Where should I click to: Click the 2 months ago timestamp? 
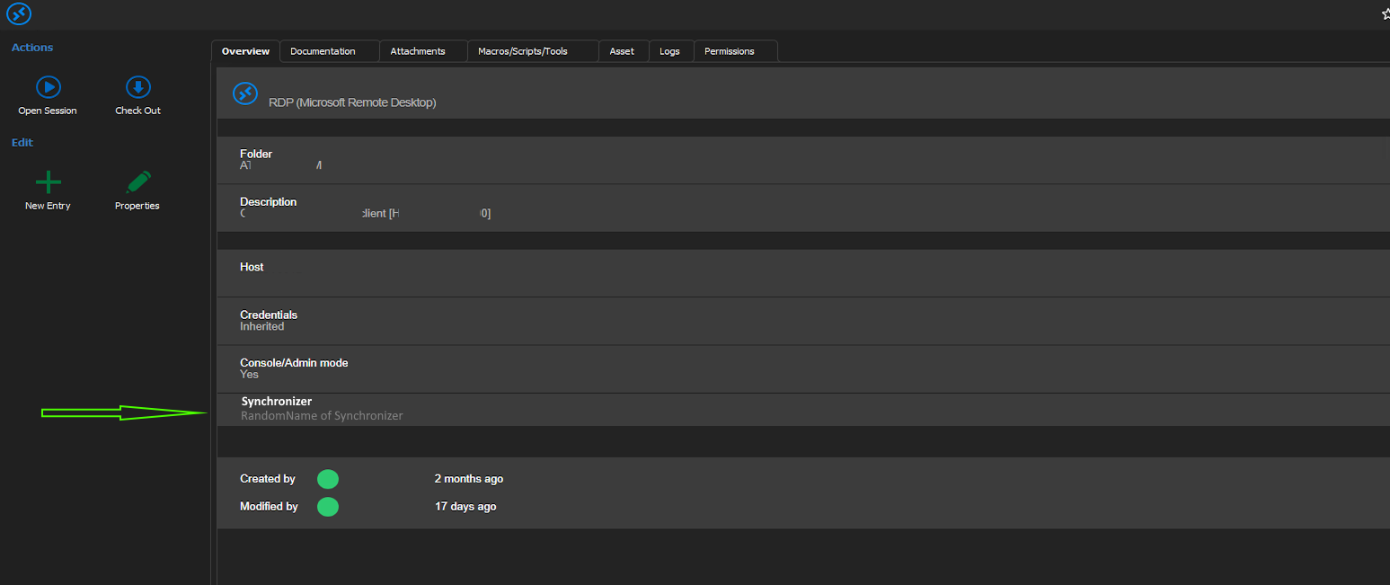469,479
